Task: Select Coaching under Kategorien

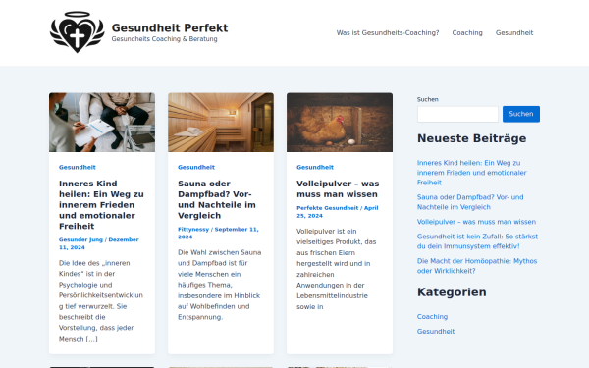Action: 432,317
